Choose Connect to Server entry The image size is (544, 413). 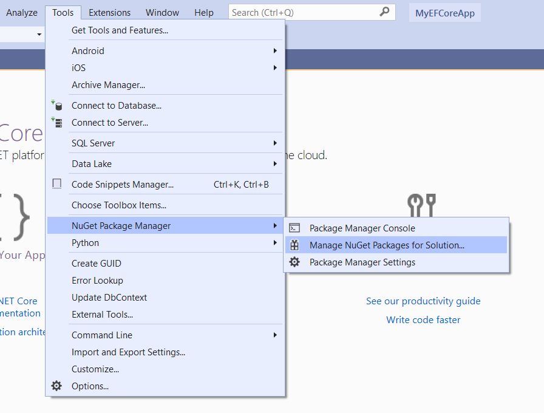(x=165, y=123)
